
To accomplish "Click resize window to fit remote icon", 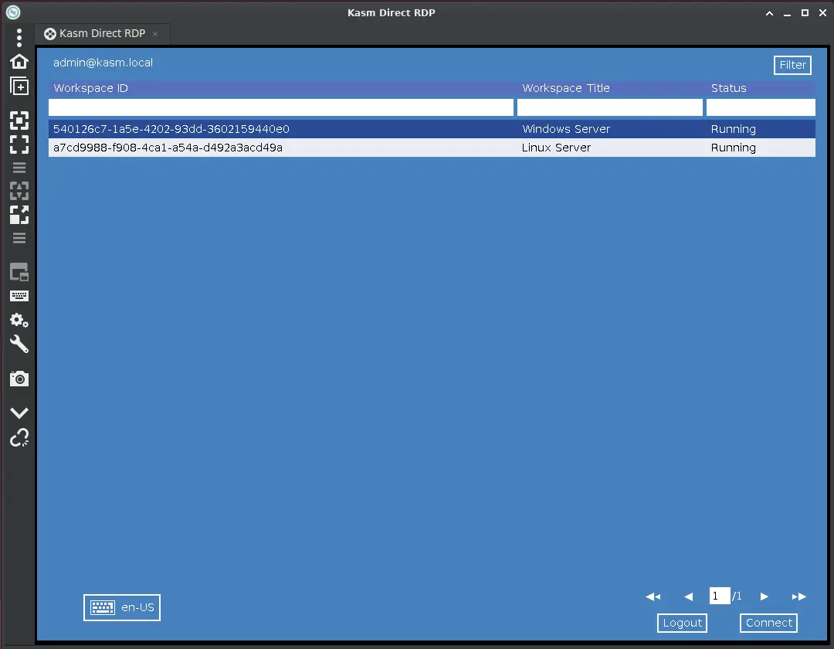I will click(x=19, y=121).
